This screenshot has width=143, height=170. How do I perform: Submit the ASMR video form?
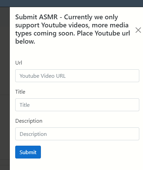[28, 152]
